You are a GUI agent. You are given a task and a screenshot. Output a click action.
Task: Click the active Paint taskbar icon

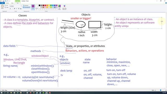pyautogui.click(x=46, y=93)
